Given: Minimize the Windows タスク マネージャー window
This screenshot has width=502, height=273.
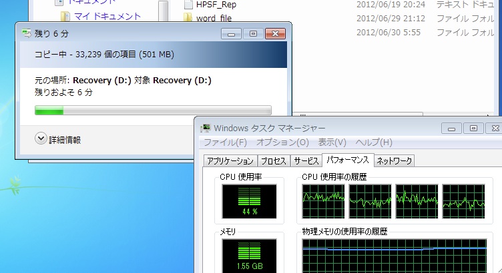Looking at the screenshot, I should tap(451, 129).
